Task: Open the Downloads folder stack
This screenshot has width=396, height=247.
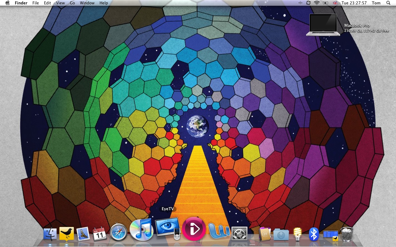Action: 281,235
